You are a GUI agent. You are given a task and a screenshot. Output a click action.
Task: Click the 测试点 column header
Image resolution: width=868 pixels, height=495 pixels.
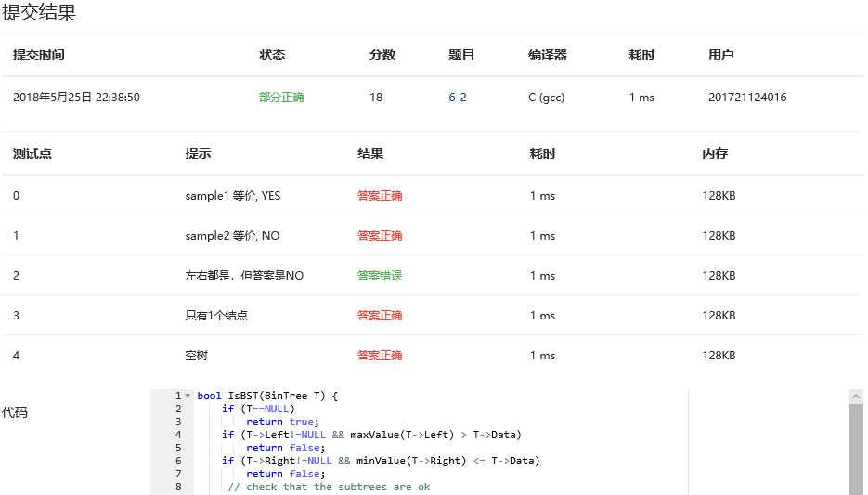click(x=32, y=153)
